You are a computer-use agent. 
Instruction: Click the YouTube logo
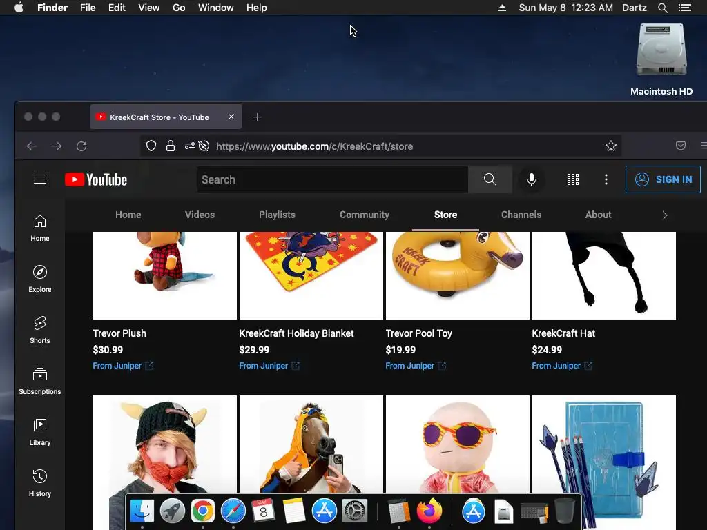click(x=96, y=179)
